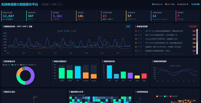
Task: Open the 截获信号总数 12,847 card
Action: point(13,16)
